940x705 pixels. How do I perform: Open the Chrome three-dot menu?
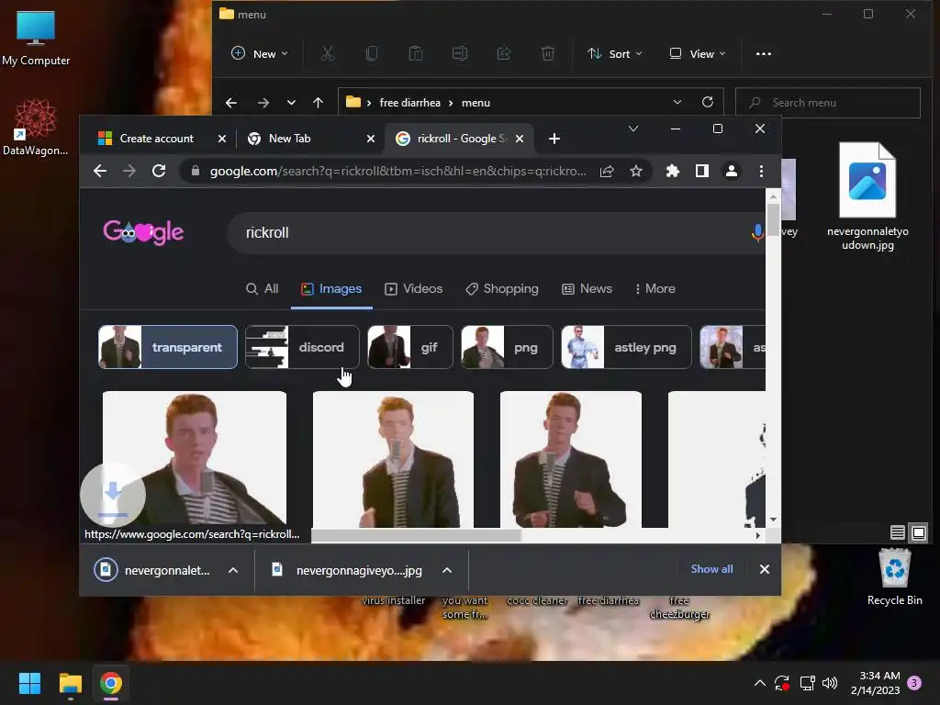pyautogui.click(x=761, y=172)
